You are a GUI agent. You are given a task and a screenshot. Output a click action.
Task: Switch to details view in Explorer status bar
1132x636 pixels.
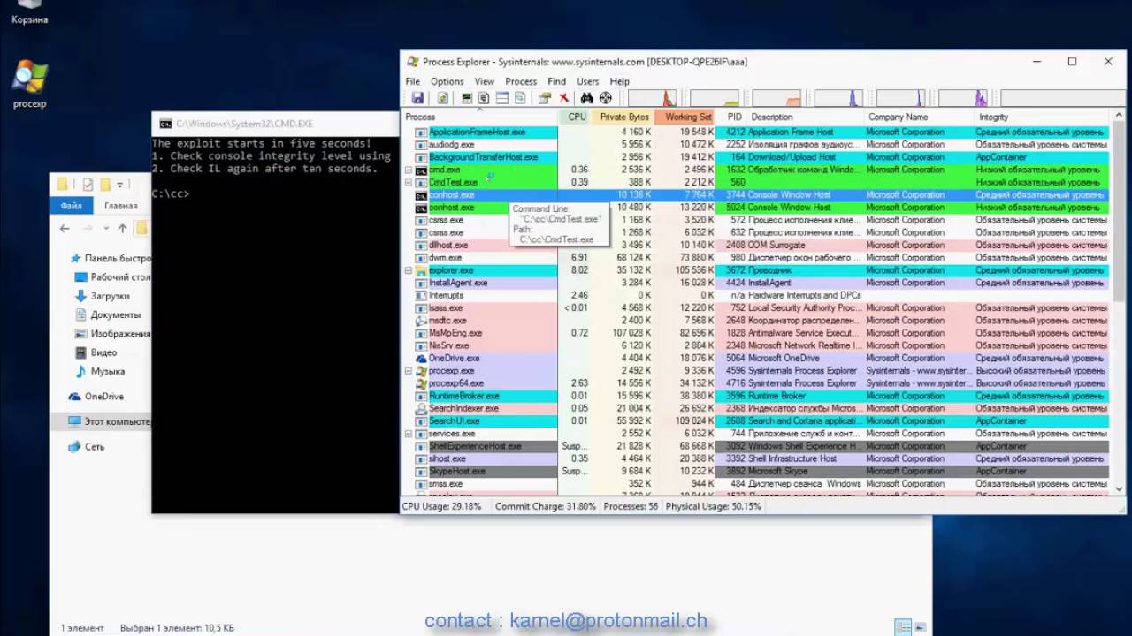pos(903,627)
